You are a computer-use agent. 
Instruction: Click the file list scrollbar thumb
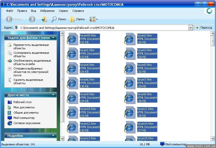pyautogui.click(x=213, y=41)
